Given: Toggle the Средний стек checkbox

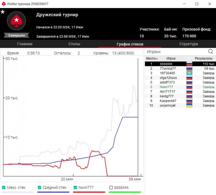Looking at the screenshot, I should click(40, 188).
